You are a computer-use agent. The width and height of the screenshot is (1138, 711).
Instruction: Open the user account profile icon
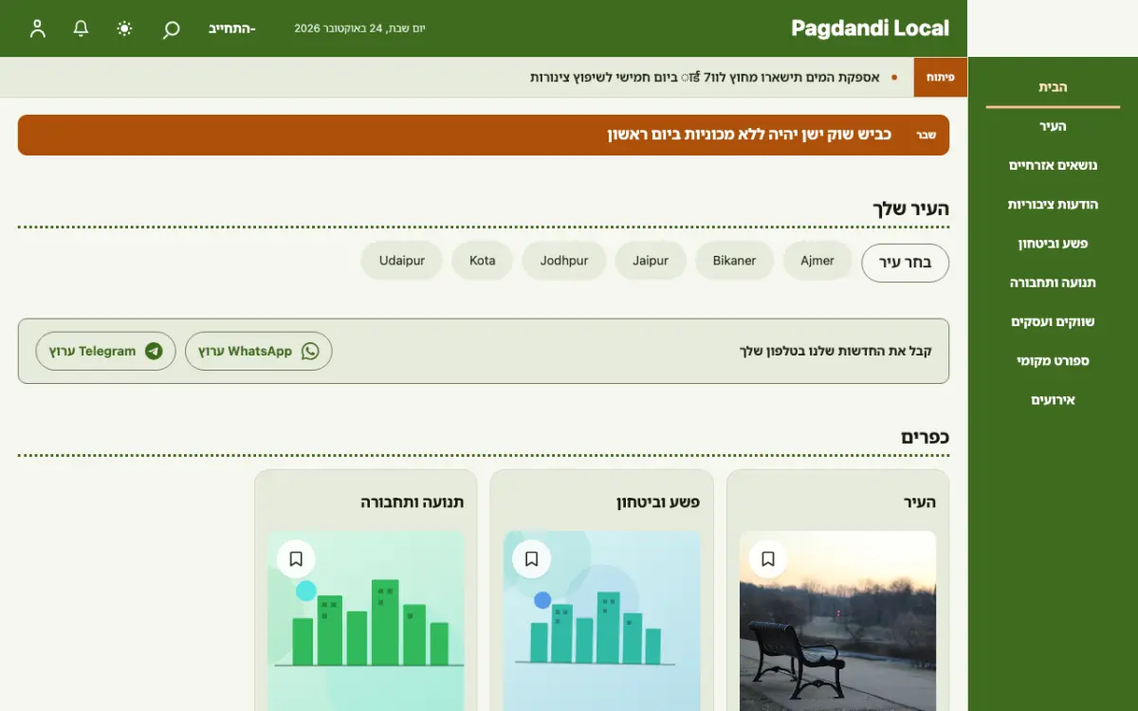point(38,28)
